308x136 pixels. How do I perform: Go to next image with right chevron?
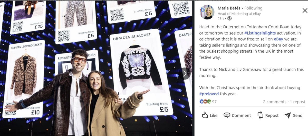[185, 74]
